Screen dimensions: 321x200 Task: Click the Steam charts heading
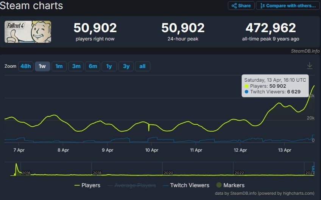pyautogui.click(x=31, y=6)
